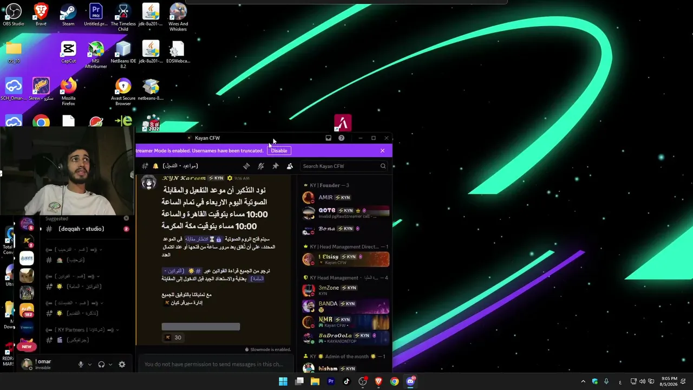Select the OS_10 desktop folder
This screenshot has height=390, width=693.
14,53
